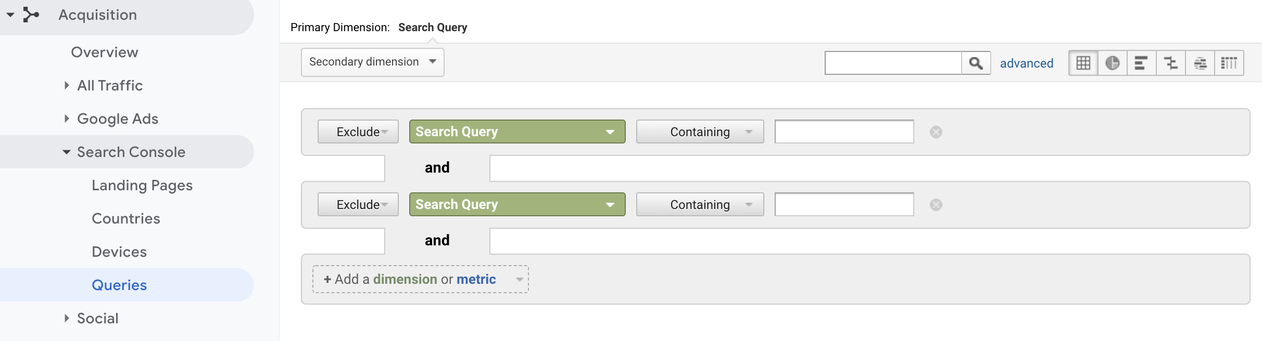Open the Devices report
The image size is (1262, 341).
(x=119, y=252)
